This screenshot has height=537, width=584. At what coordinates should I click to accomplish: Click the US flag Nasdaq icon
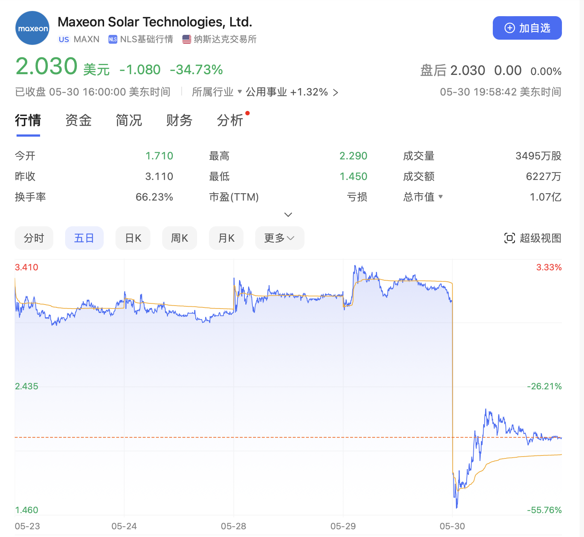pos(187,39)
